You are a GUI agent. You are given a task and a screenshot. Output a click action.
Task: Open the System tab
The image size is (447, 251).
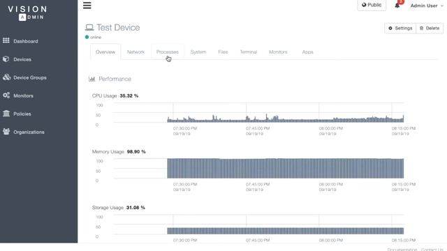coord(198,52)
